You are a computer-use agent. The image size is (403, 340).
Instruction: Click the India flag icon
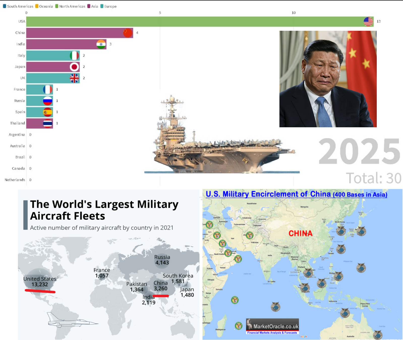pyautogui.click(x=101, y=44)
